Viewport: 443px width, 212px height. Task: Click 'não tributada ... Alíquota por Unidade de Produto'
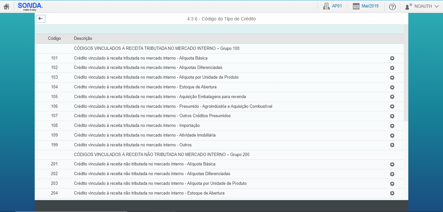160,184
